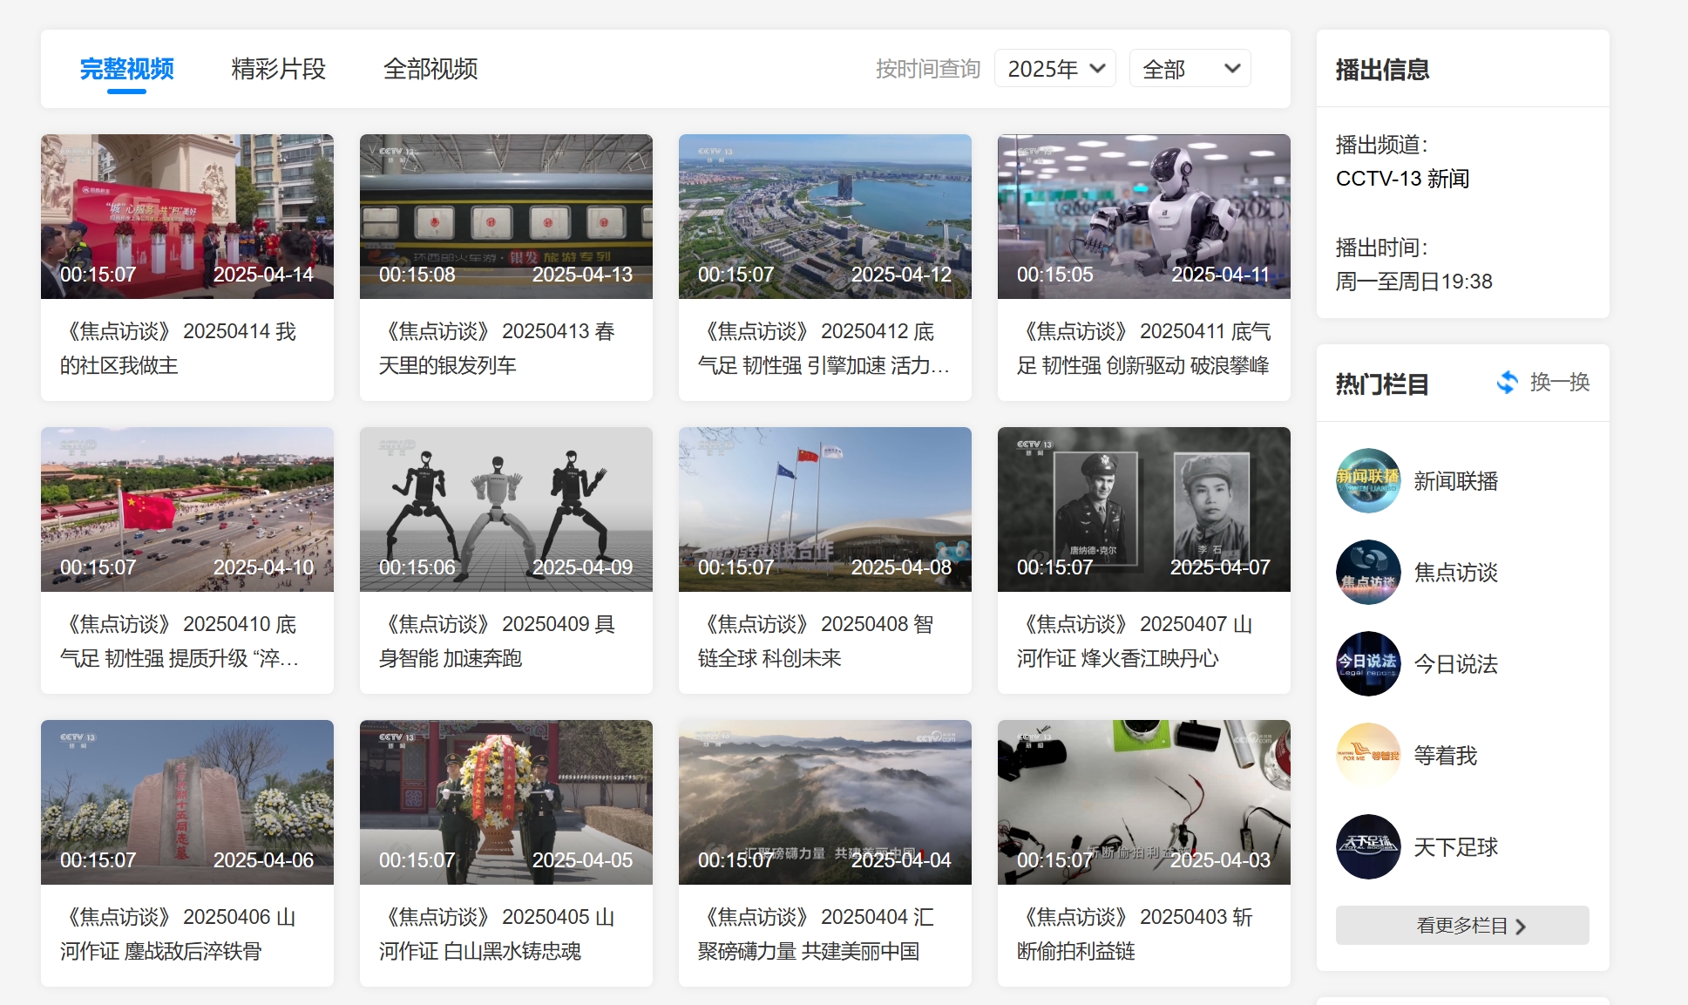
Task: Click the 新闻联播 program logo icon
Action: point(1368,480)
